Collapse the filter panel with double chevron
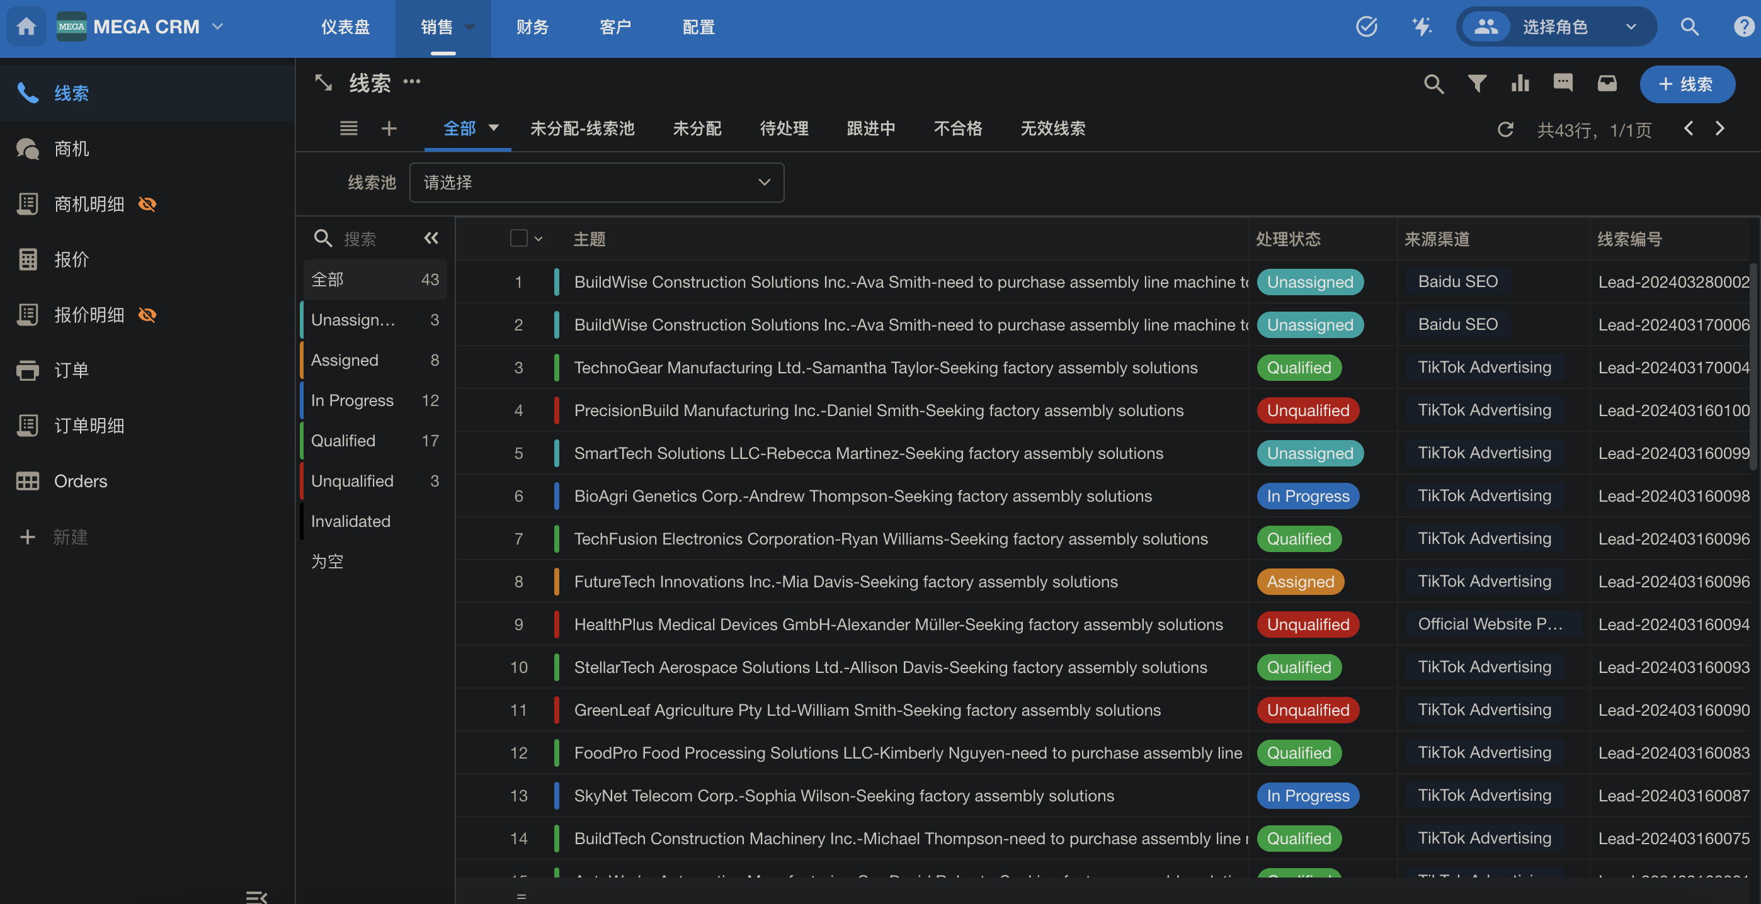This screenshot has height=904, width=1761. click(x=431, y=238)
